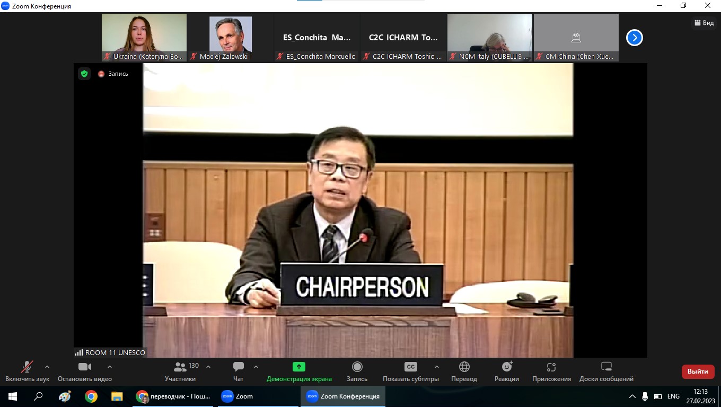Expand the participants options arrow

pos(208,367)
